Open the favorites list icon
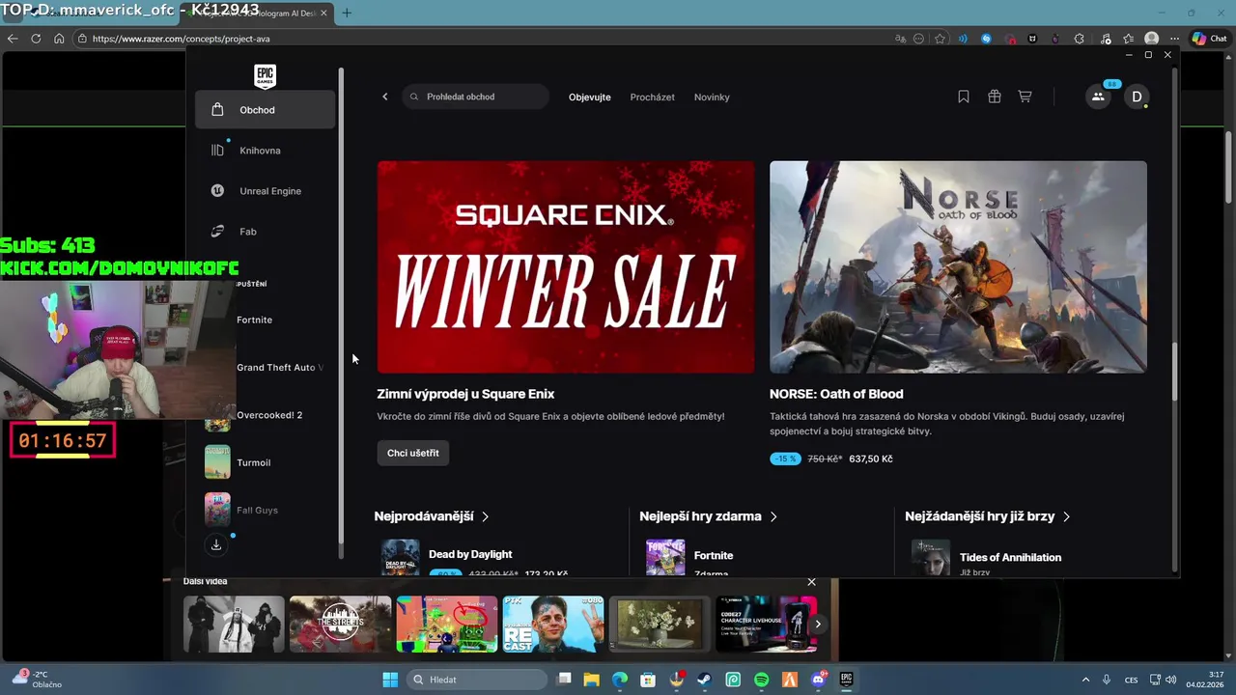 click(1127, 39)
